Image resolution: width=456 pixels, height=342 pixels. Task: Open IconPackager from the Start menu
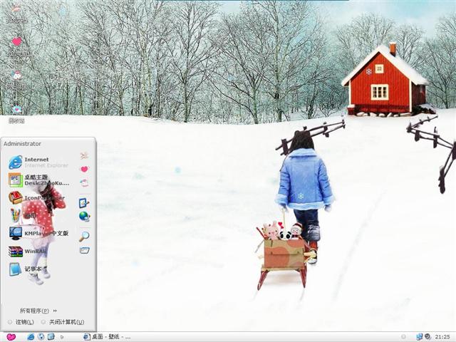[36, 198]
